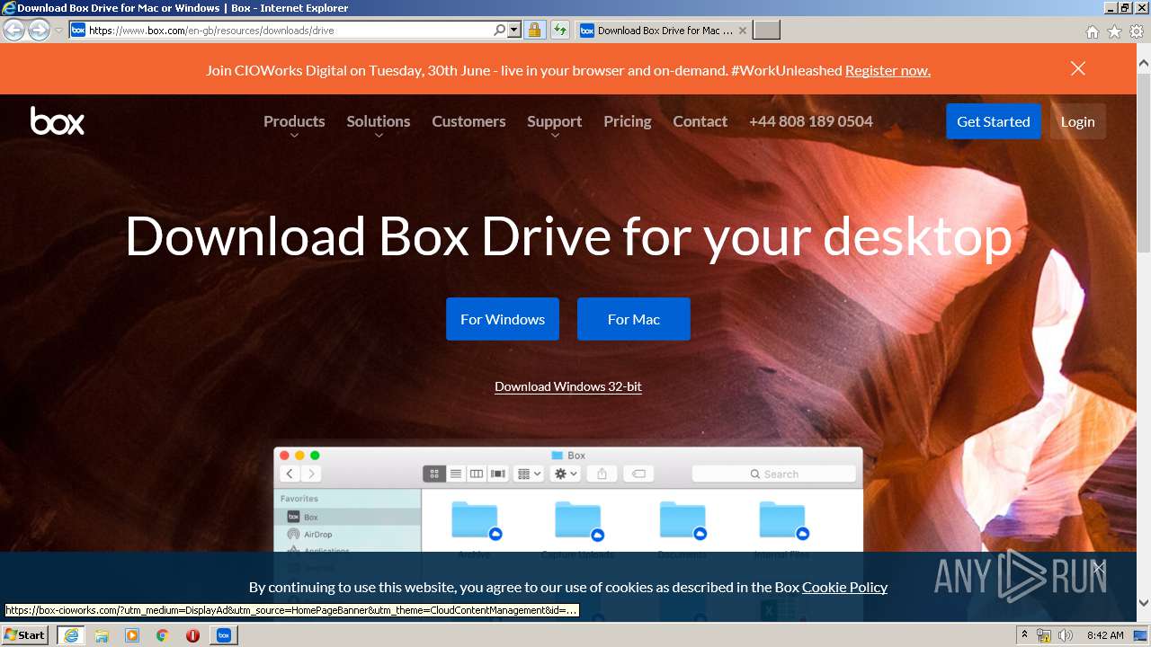Open the Contact page
Image resolution: width=1151 pixels, height=647 pixels.
pos(700,121)
